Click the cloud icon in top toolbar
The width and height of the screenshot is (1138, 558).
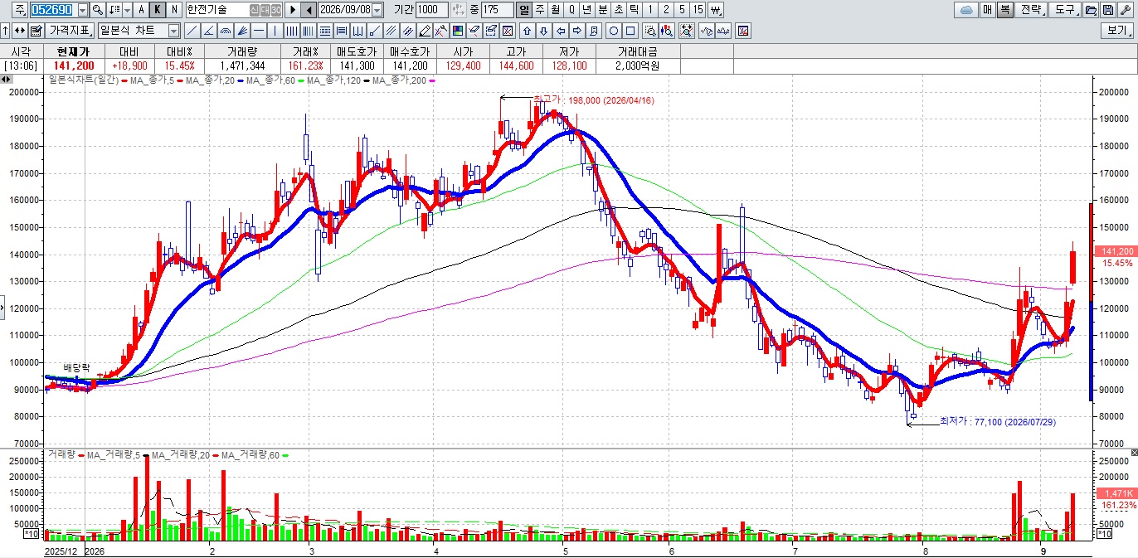[966, 10]
